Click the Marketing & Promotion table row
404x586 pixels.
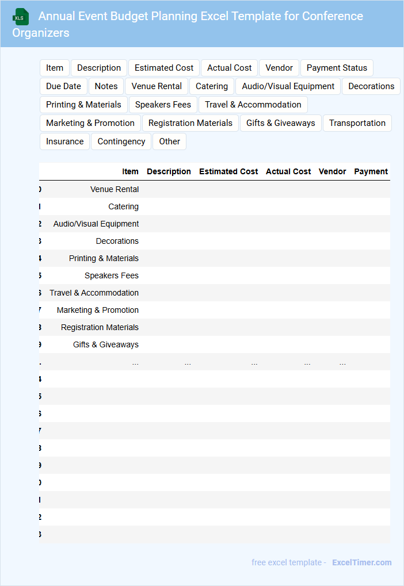click(x=215, y=310)
